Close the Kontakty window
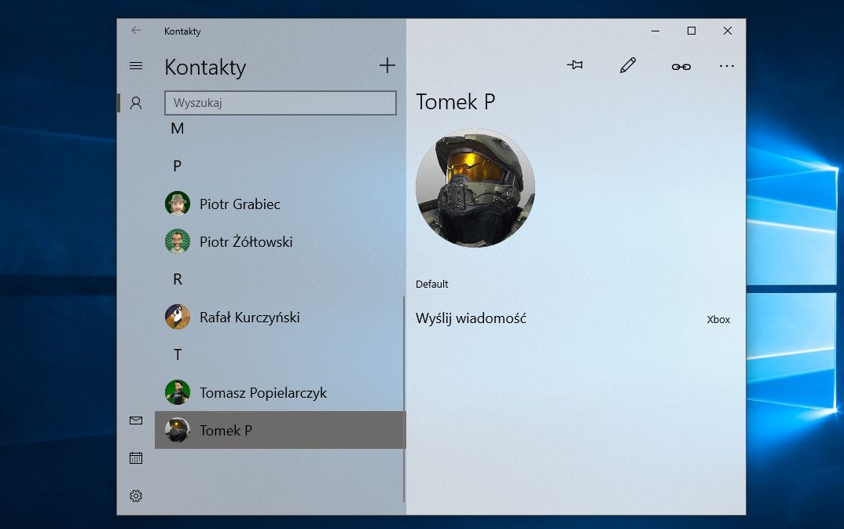 pyautogui.click(x=727, y=31)
